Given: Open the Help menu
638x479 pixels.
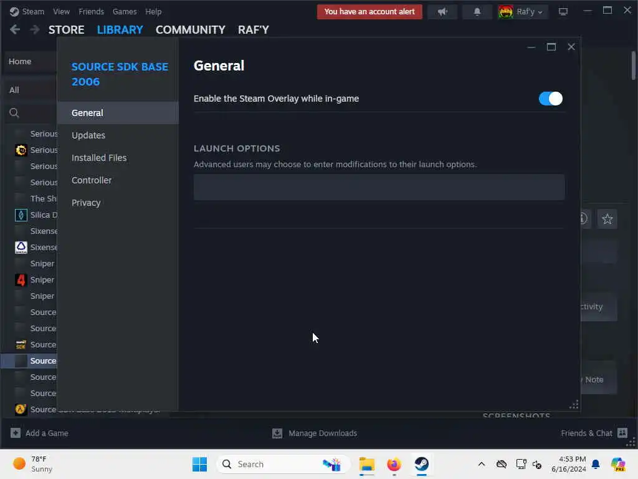Looking at the screenshot, I should tap(153, 11).
